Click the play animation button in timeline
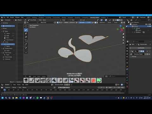This screenshot has width=152, height=114. pyautogui.click(x=65, y=87)
